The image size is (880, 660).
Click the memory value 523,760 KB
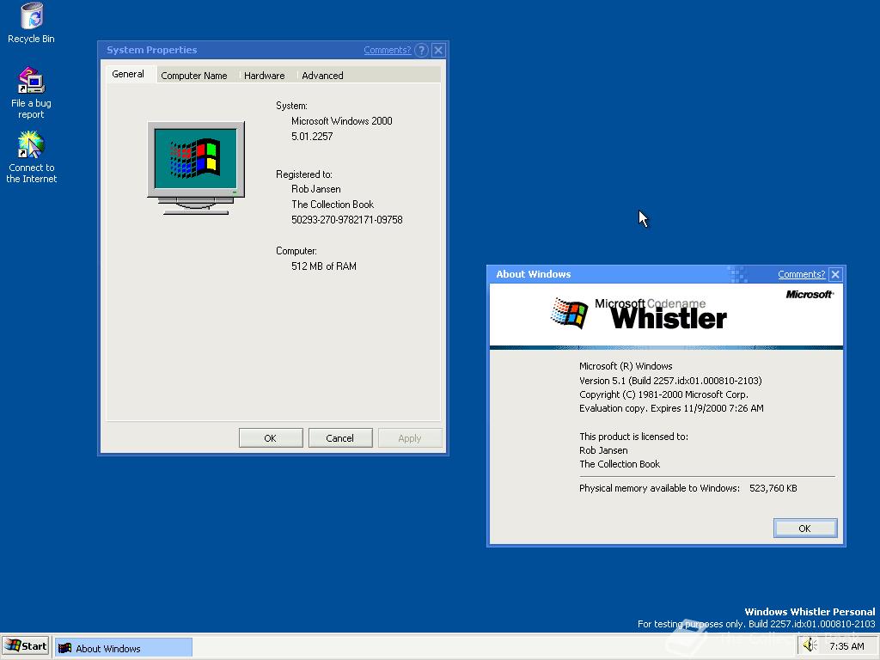click(773, 488)
